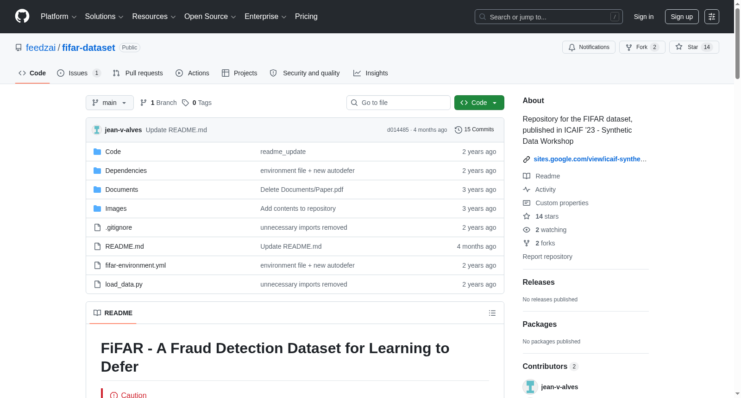This screenshot has height=398, width=741.
Task: Click the Images folder icon
Action: tap(97, 208)
